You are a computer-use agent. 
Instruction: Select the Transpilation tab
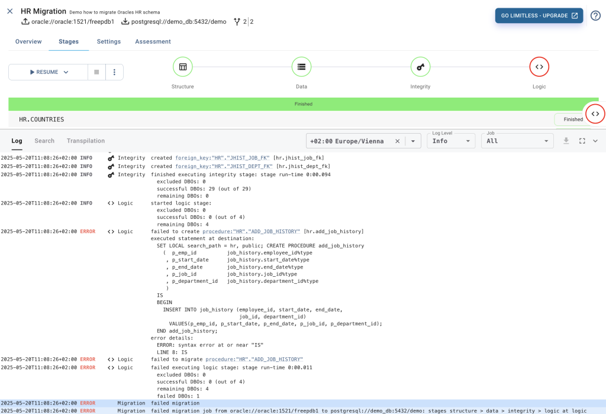86,141
